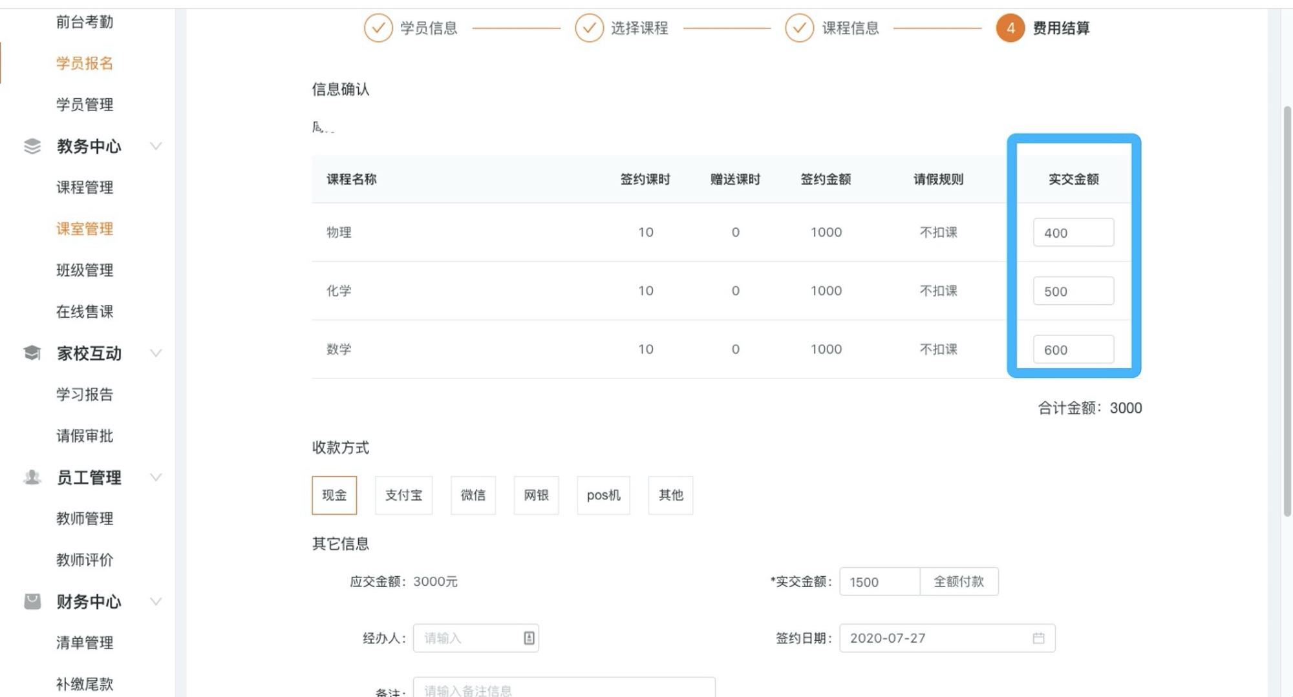
Task: Click the 员工管理 person icon
Action: pyautogui.click(x=32, y=477)
